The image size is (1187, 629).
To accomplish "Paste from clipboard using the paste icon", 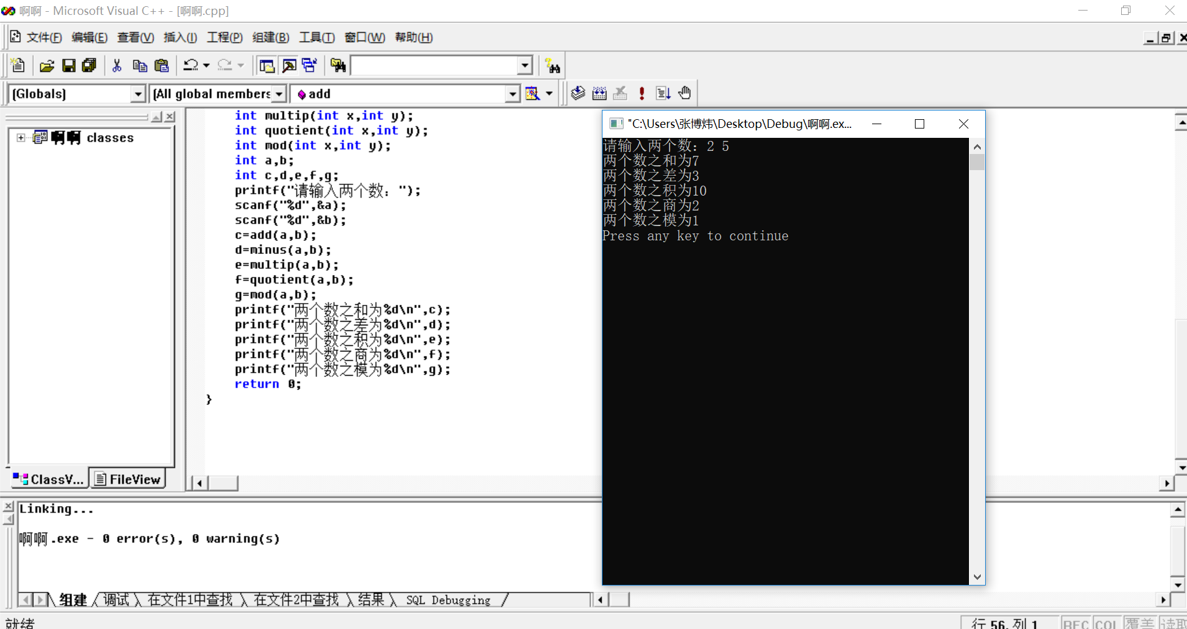I will pos(161,65).
